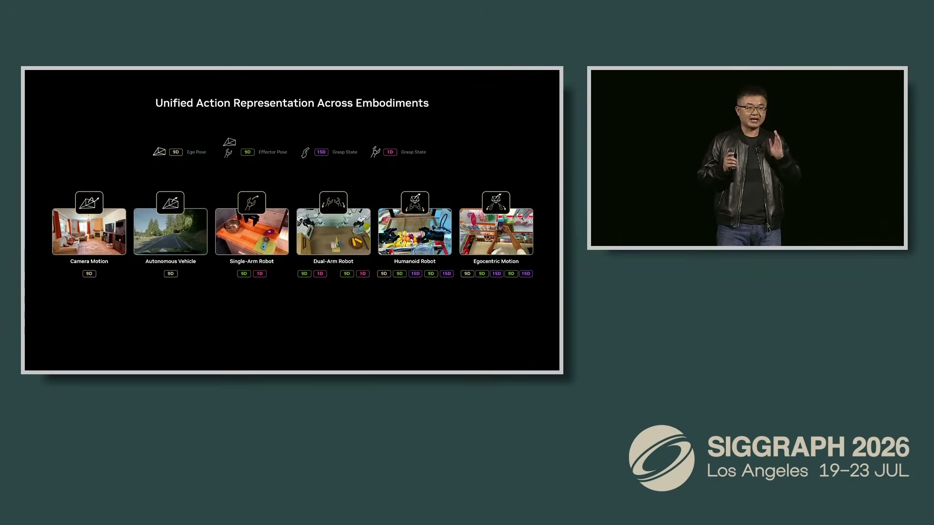Click the gripper icon next to 1D Grasp State
Image resolution: width=934 pixels, height=525 pixels.
click(x=375, y=152)
